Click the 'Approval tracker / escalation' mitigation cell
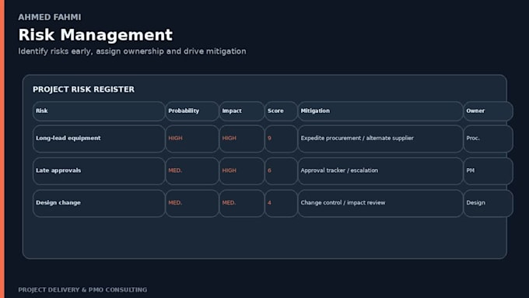The height and width of the screenshot is (298, 529). click(380, 171)
